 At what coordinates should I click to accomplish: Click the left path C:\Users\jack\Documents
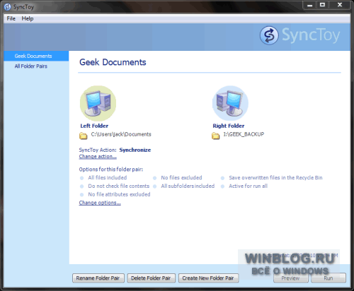coord(121,134)
